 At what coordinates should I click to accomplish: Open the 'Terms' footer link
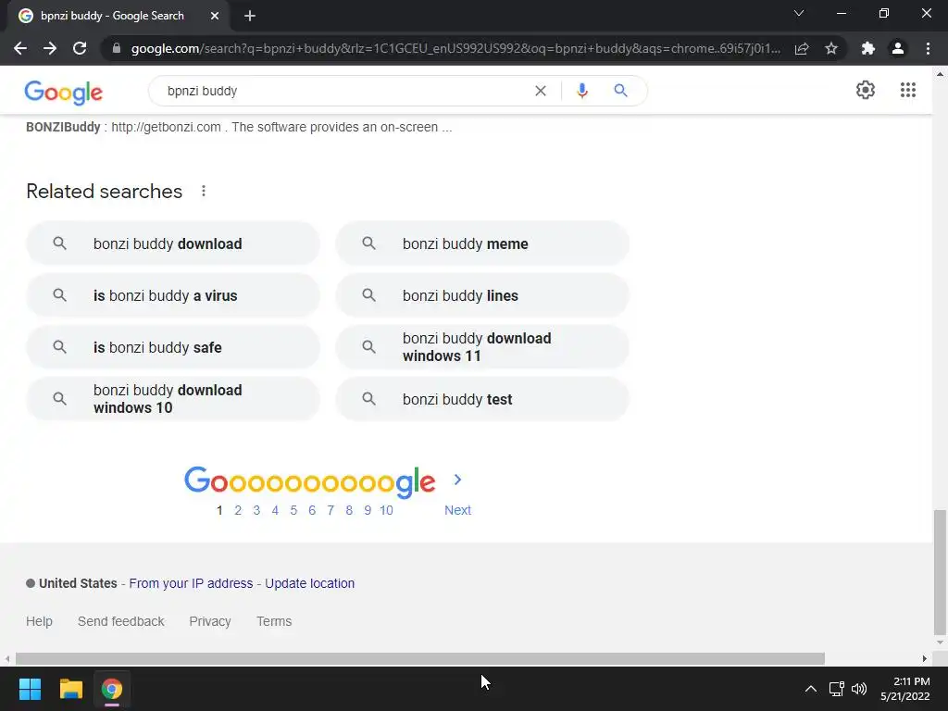[274, 621]
